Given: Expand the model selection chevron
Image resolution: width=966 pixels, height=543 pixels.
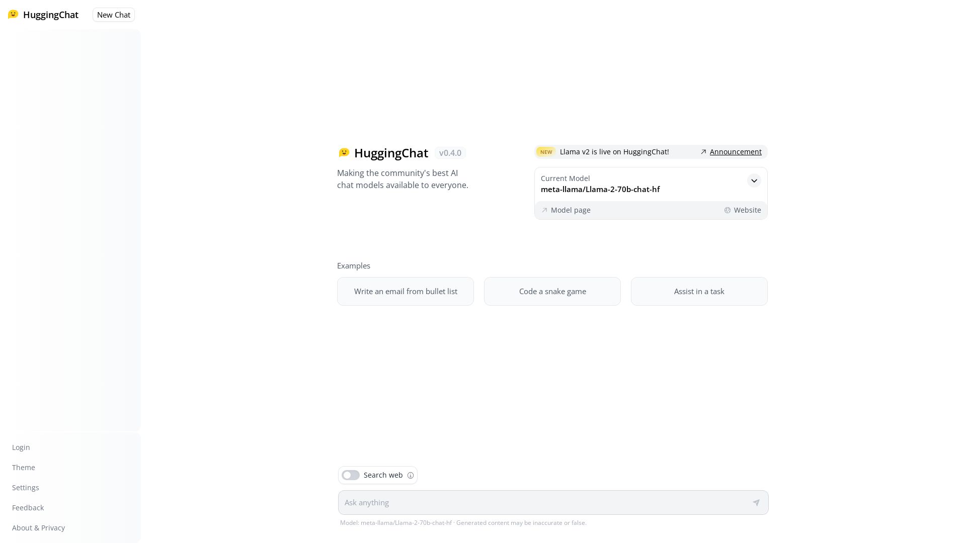Looking at the screenshot, I should (x=754, y=180).
